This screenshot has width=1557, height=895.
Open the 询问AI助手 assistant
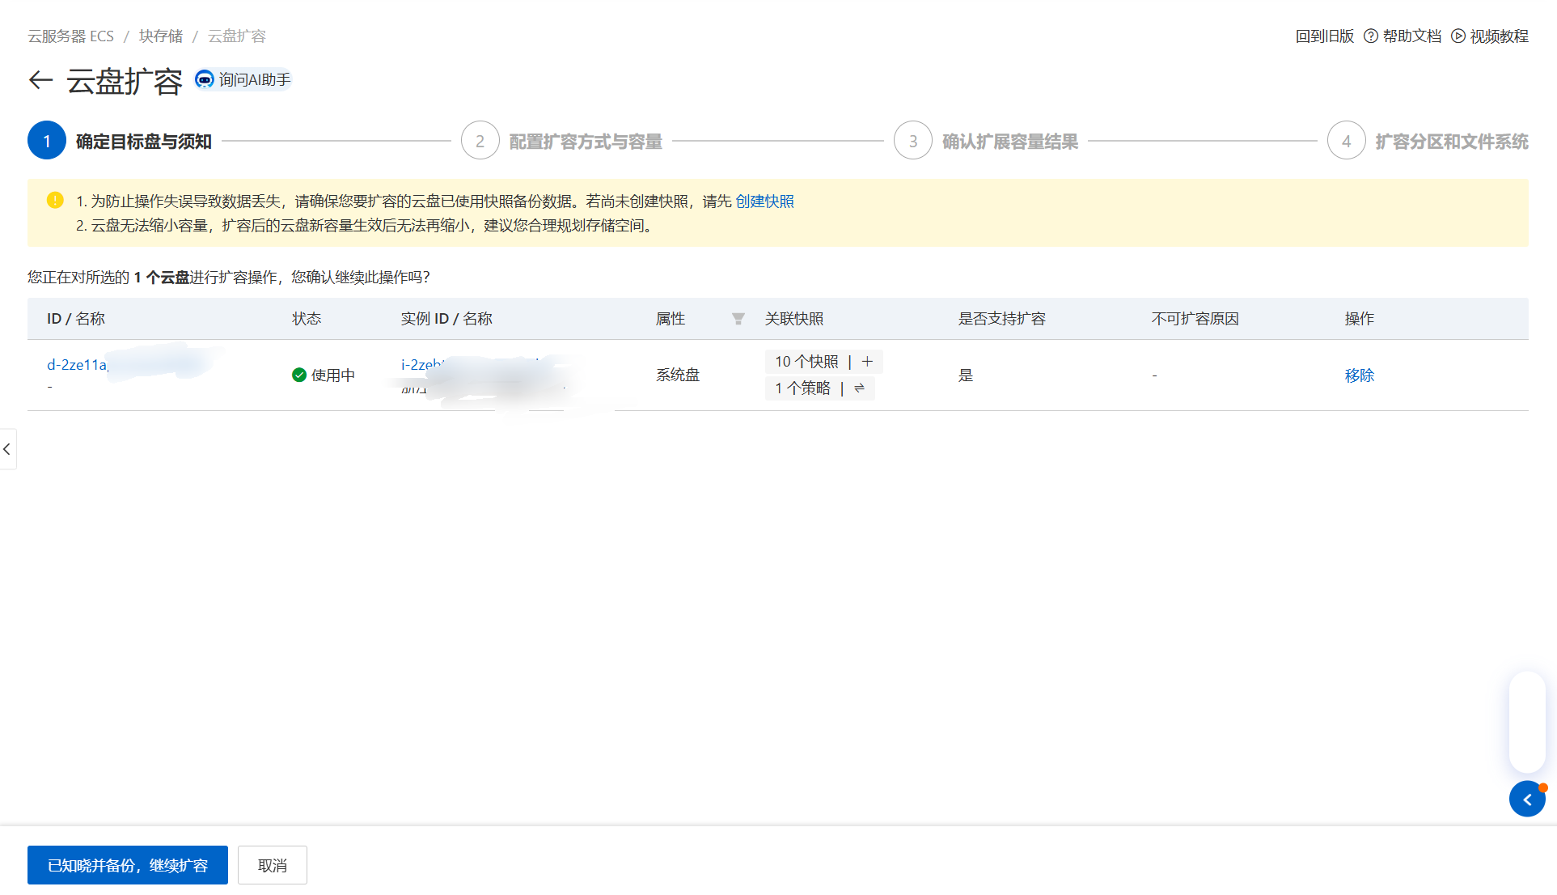click(x=243, y=80)
